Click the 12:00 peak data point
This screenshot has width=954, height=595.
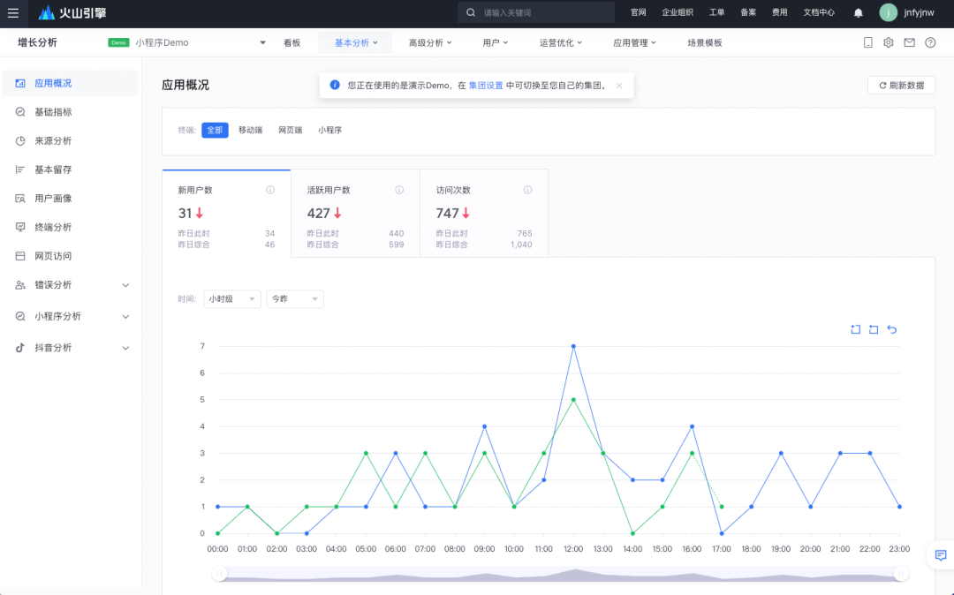[x=573, y=346]
